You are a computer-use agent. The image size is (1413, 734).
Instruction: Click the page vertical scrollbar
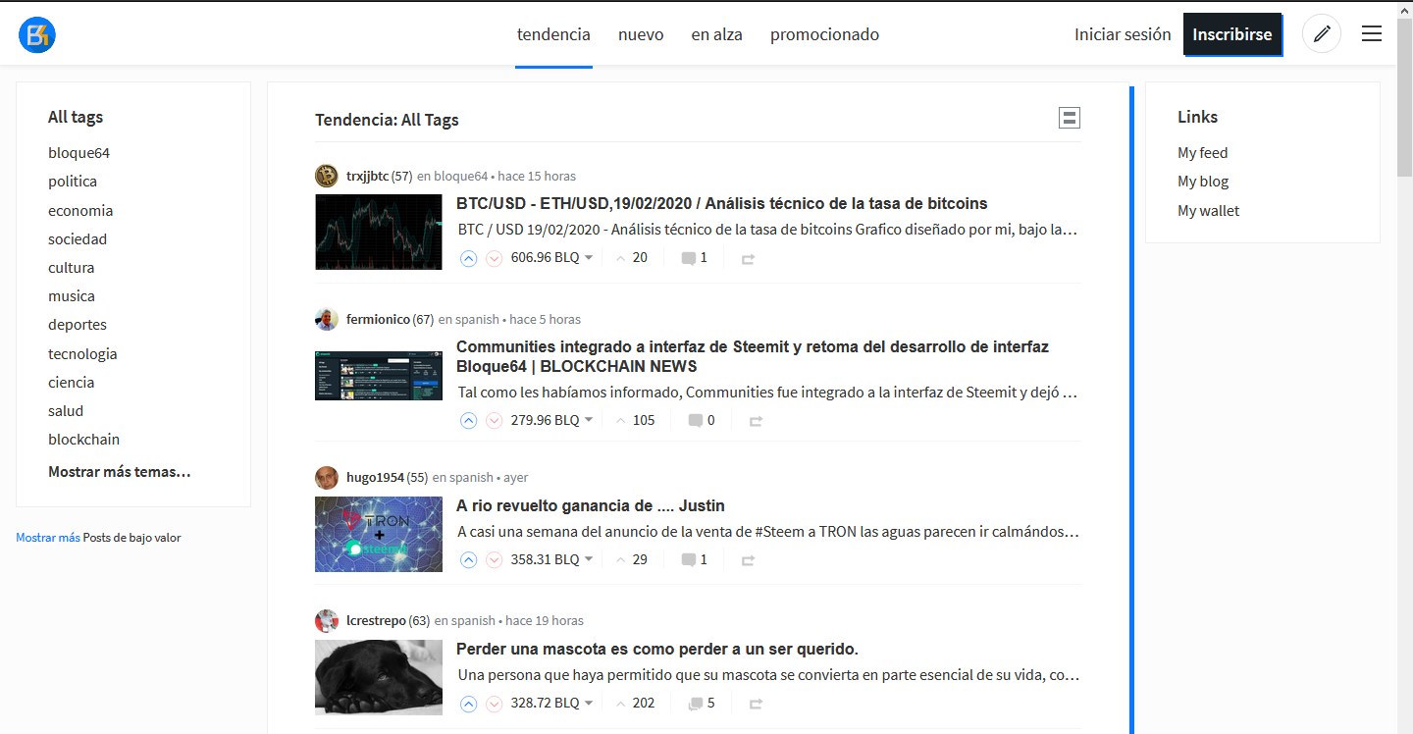tap(1404, 393)
